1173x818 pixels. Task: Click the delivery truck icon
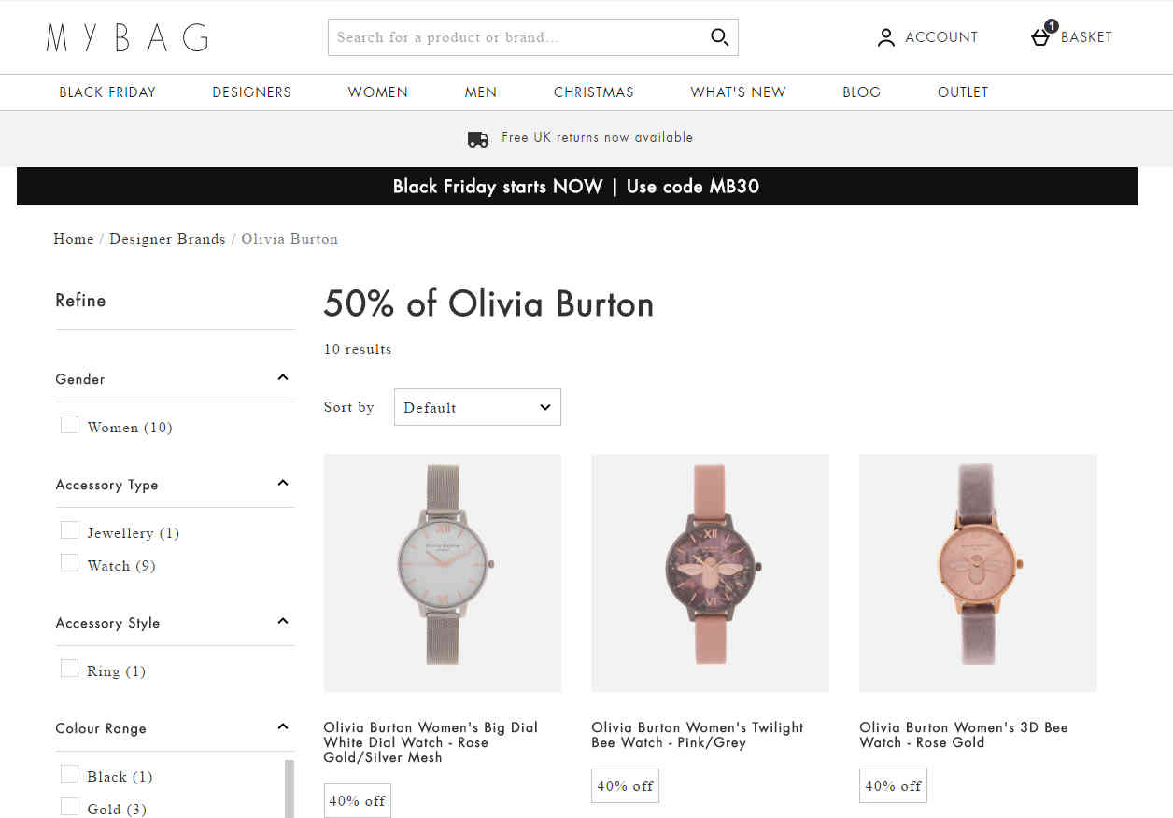tap(478, 138)
